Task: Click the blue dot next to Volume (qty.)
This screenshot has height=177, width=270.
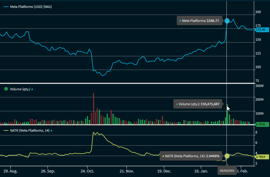Action: [x=32, y=89]
